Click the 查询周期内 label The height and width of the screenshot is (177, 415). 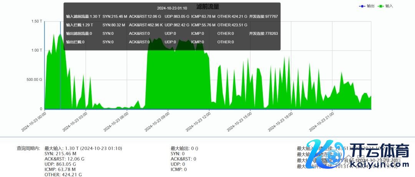coord(28,148)
